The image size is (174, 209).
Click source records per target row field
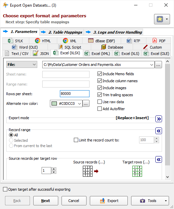click(46, 171)
